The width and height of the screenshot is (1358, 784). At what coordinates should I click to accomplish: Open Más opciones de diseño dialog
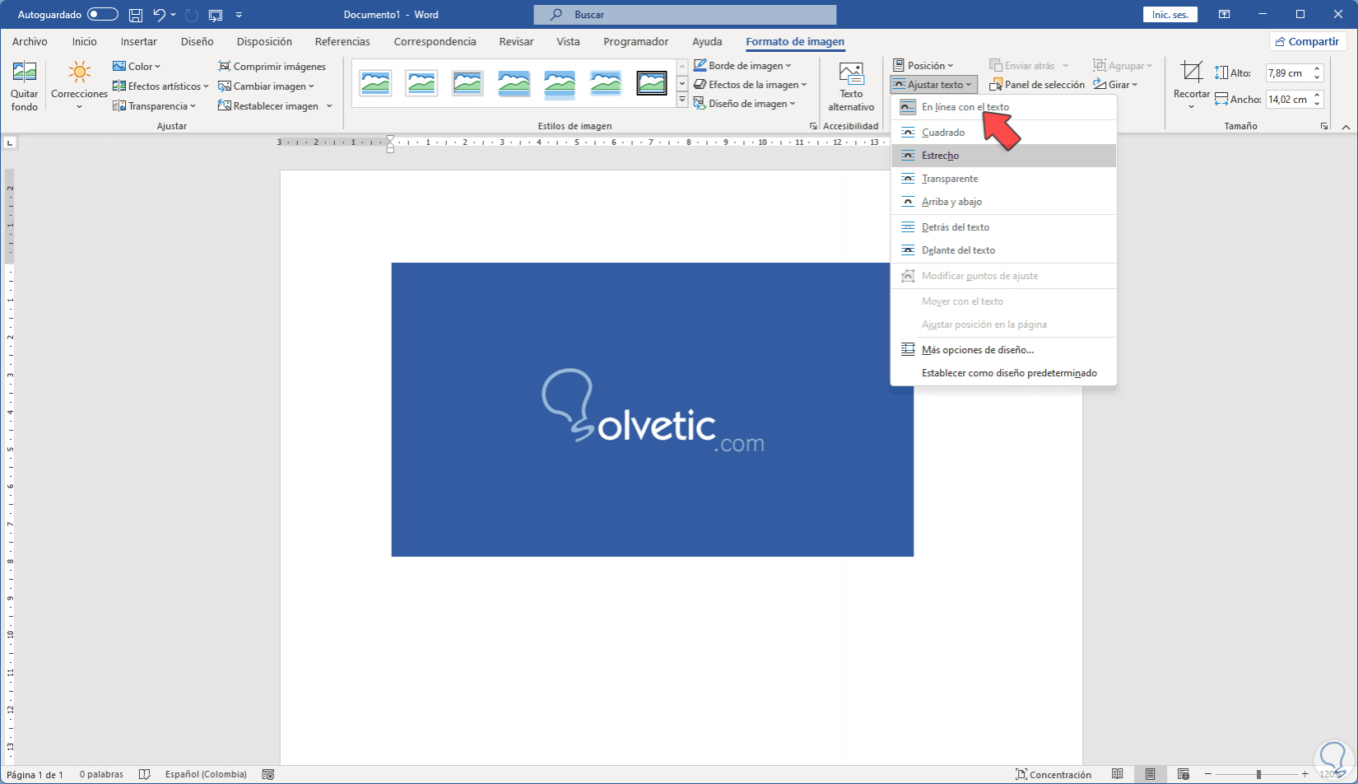pos(1003,350)
